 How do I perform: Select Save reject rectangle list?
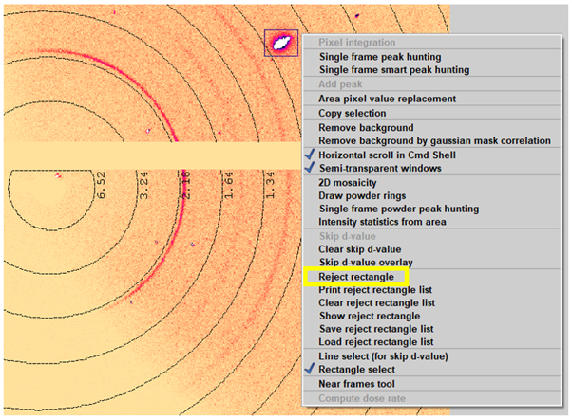click(376, 329)
